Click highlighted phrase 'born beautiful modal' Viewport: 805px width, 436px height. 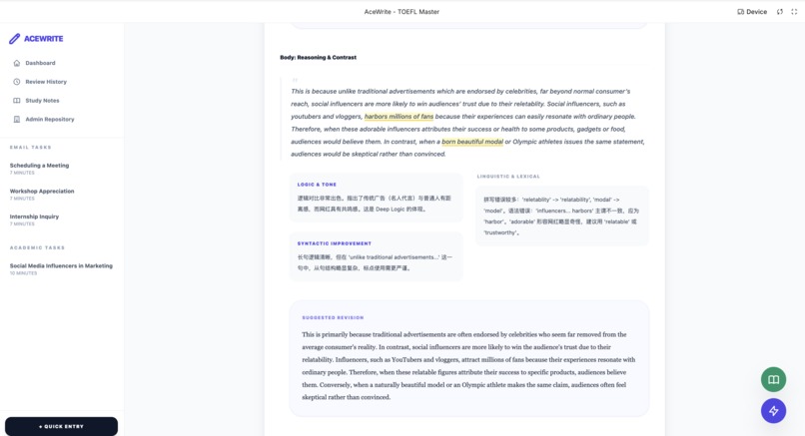(472, 142)
